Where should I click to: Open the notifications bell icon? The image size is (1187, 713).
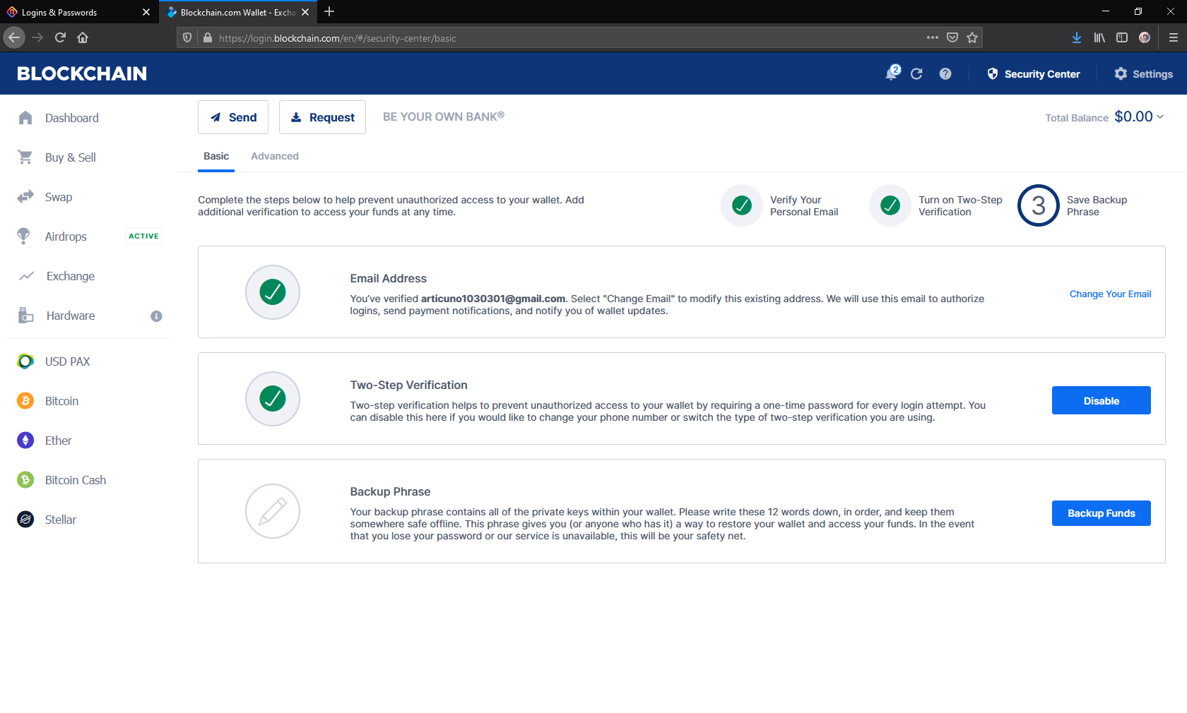click(x=892, y=73)
